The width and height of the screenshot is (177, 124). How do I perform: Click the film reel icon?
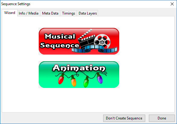(102, 41)
